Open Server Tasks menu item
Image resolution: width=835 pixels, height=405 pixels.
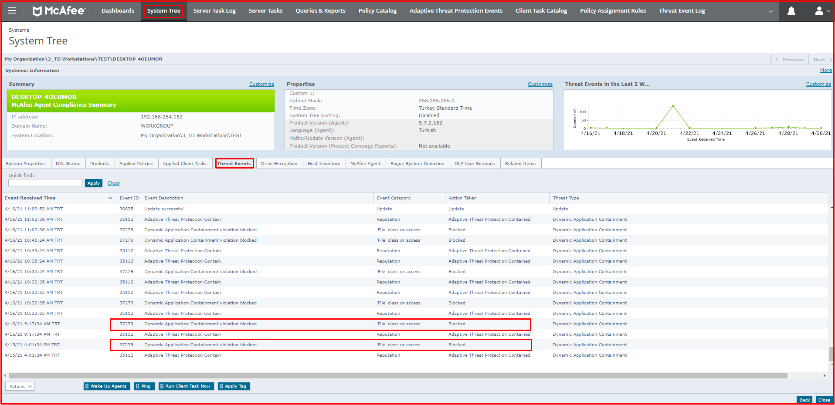coord(265,10)
